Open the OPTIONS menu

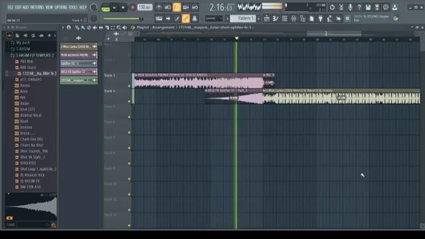(x=61, y=7)
